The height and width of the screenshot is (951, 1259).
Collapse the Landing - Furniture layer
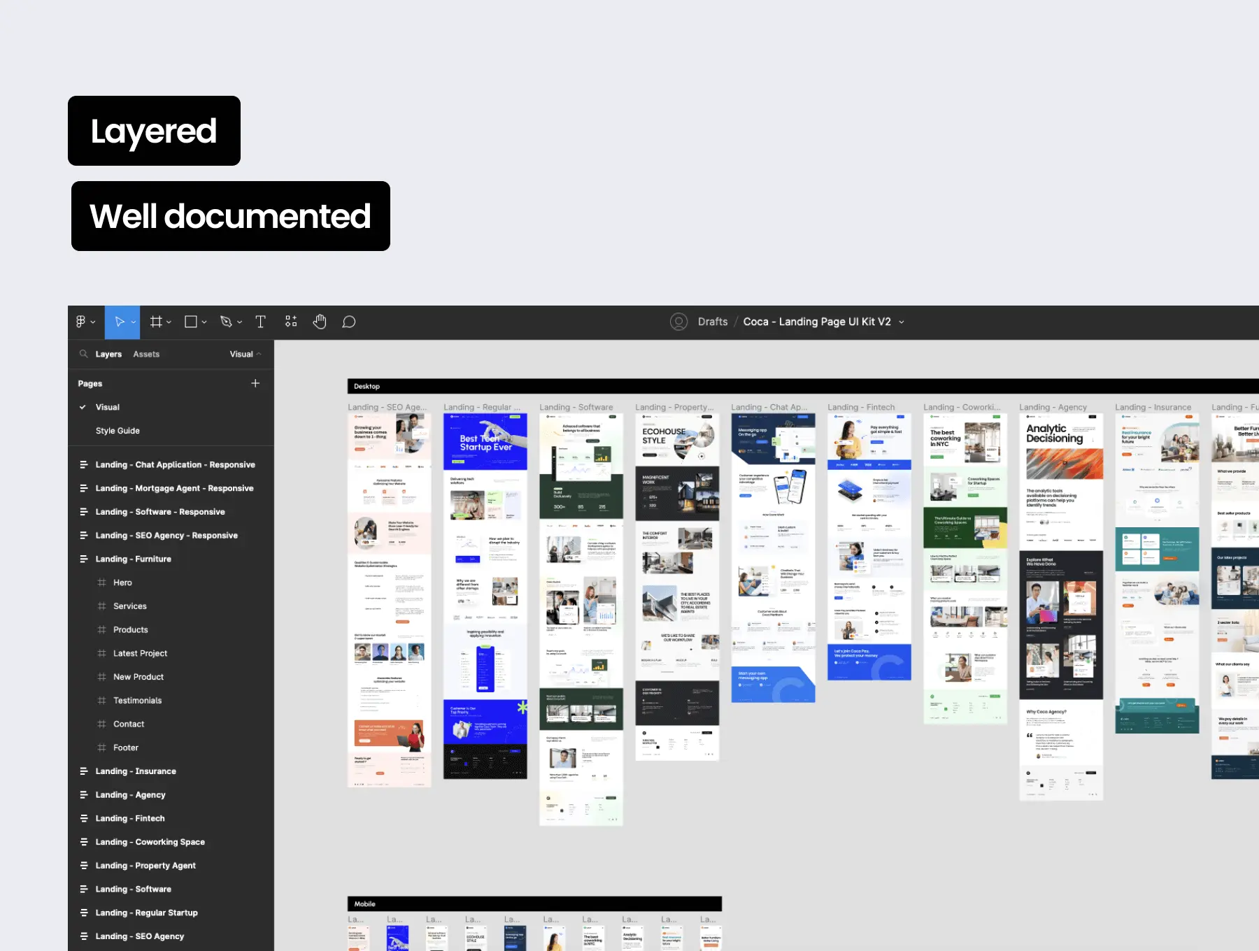tap(84, 559)
